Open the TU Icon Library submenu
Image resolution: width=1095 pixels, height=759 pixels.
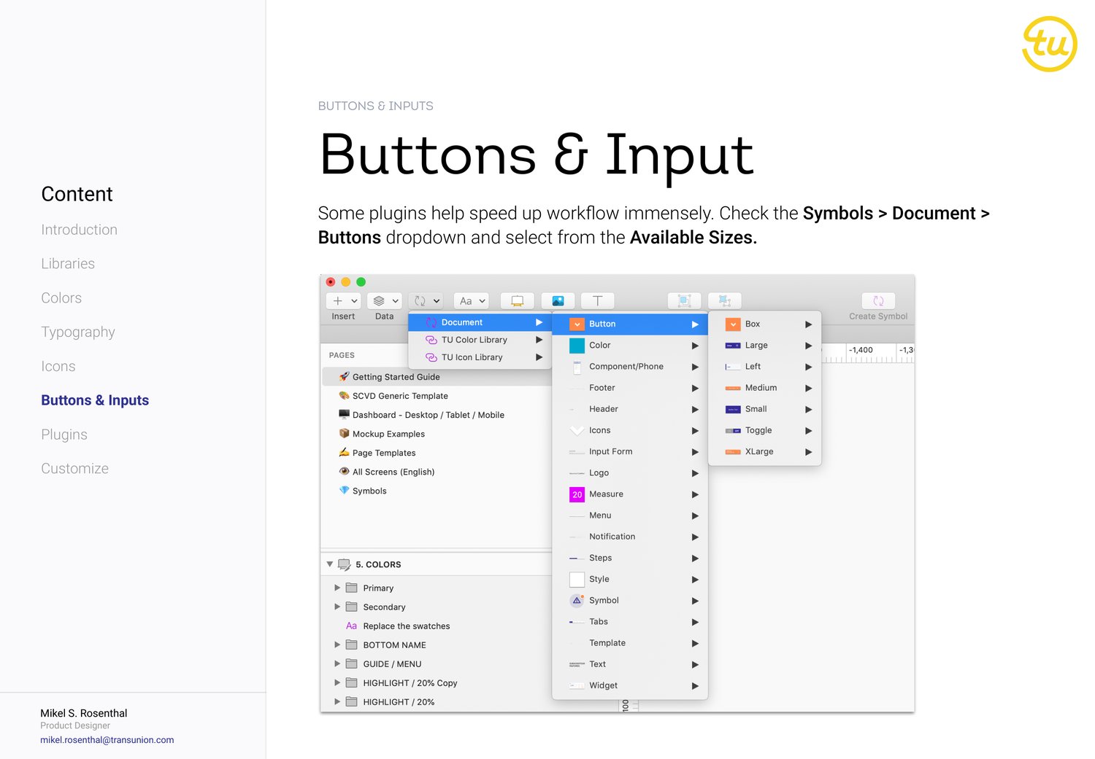(x=480, y=357)
